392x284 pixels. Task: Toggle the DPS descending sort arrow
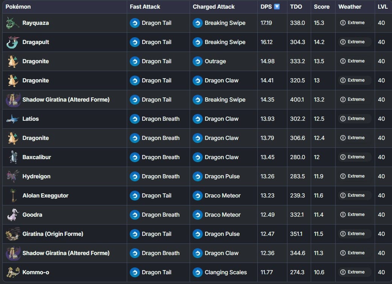[x=277, y=7]
